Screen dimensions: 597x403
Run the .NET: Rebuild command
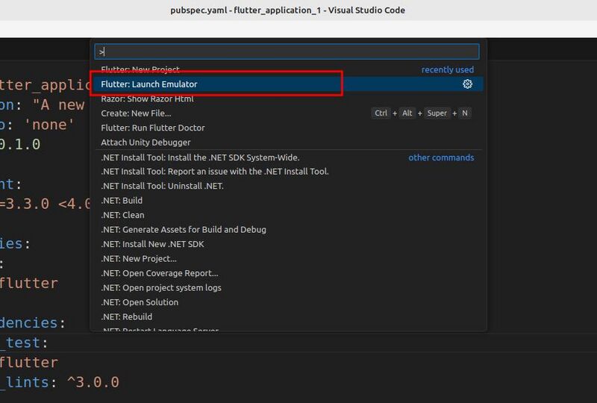(288, 316)
